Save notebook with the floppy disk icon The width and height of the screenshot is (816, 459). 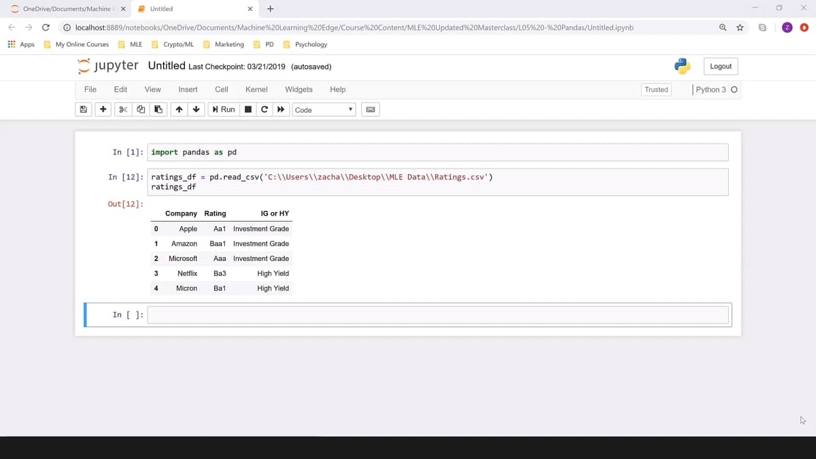[84, 109]
